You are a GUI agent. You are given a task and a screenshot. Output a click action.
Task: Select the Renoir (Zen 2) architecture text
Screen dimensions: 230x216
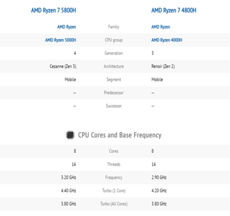point(163,66)
